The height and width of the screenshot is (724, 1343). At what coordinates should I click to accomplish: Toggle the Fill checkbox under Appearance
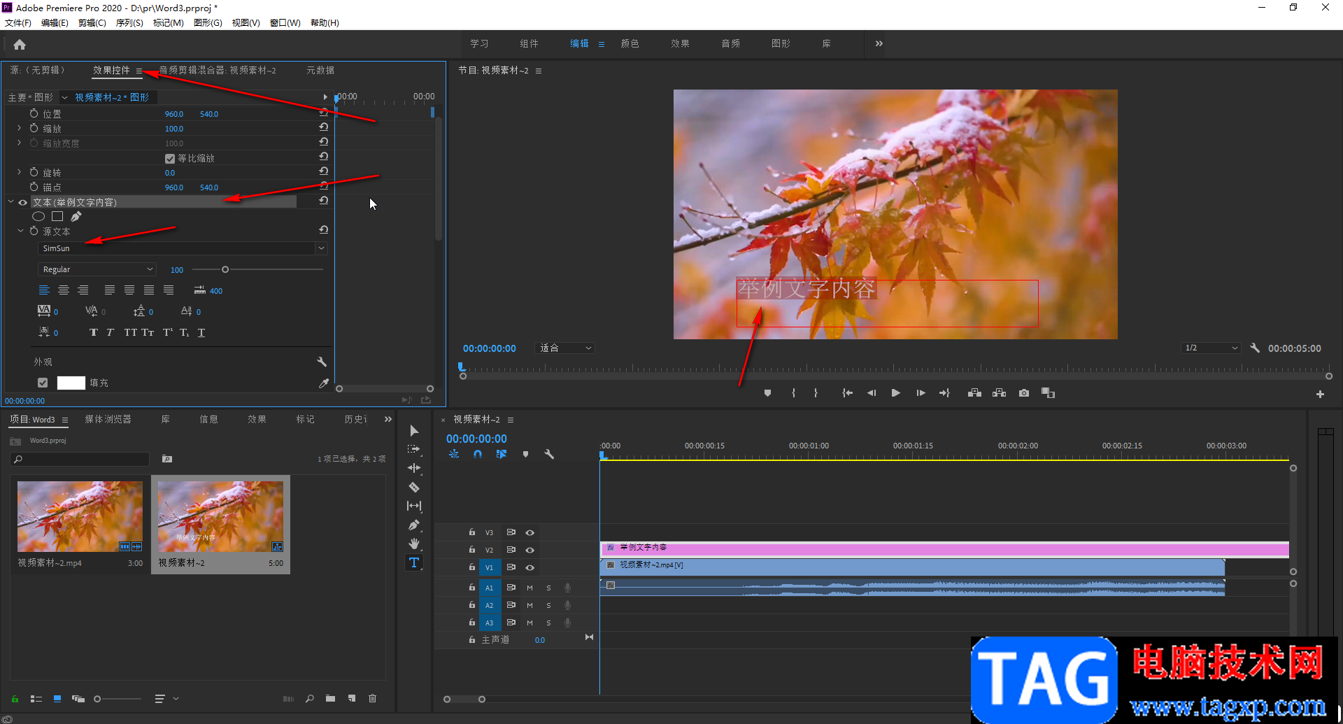[43, 383]
